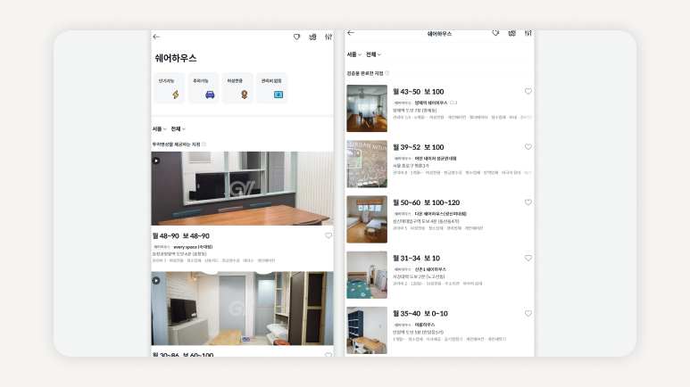Open map view icon in right screen header
The width and height of the screenshot is (690, 387).
(511, 33)
